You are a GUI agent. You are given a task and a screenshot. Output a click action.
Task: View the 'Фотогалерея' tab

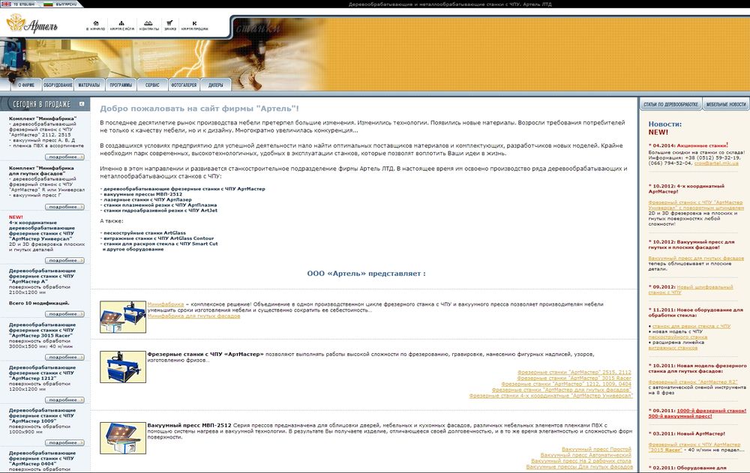click(184, 85)
